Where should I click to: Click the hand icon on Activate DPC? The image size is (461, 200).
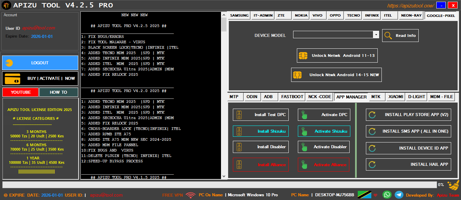[304, 115]
